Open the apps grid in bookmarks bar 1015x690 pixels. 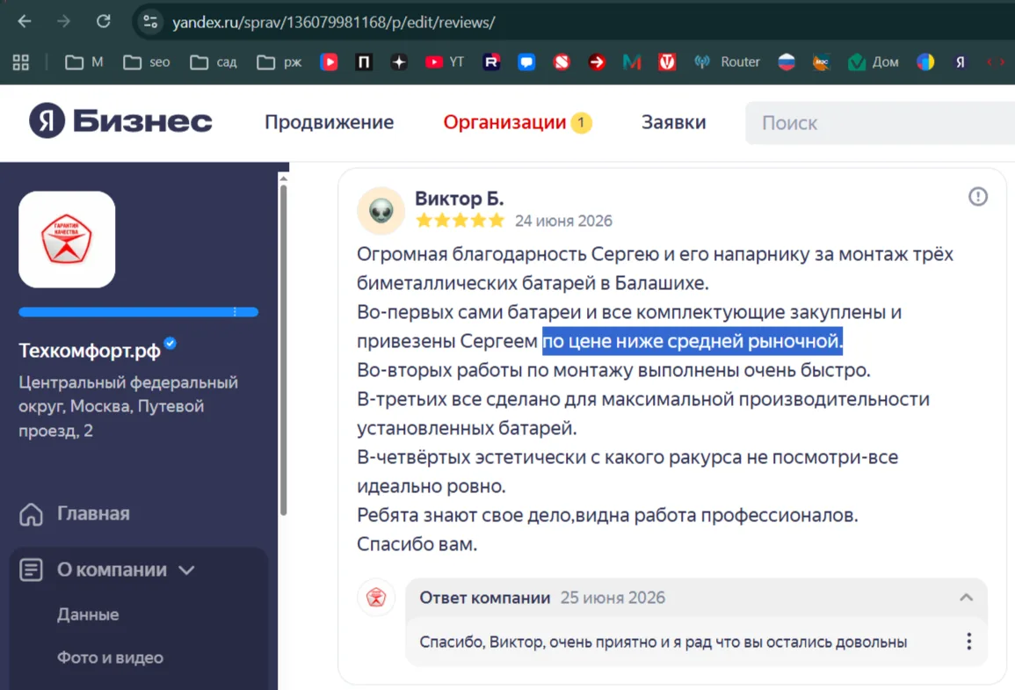(x=21, y=62)
